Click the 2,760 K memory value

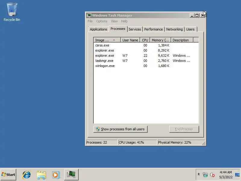point(164,61)
